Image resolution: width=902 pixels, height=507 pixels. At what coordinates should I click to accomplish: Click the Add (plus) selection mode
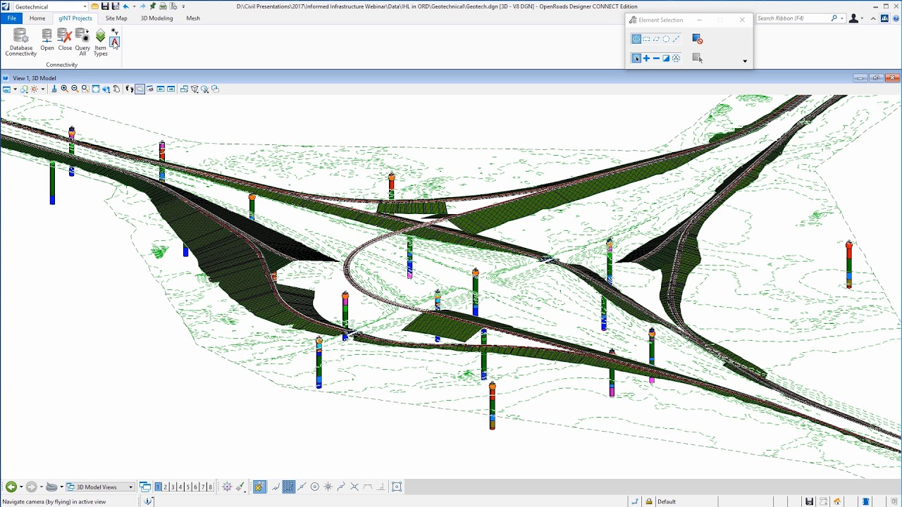click(646, 58)
